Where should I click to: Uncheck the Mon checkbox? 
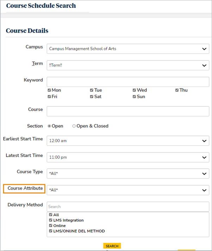[x=49, y=90]
